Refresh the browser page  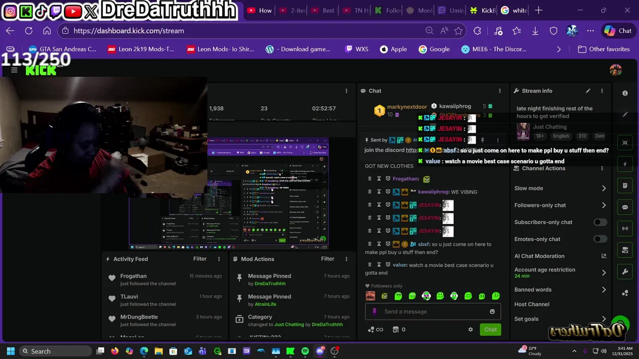(x=28, y=31)
